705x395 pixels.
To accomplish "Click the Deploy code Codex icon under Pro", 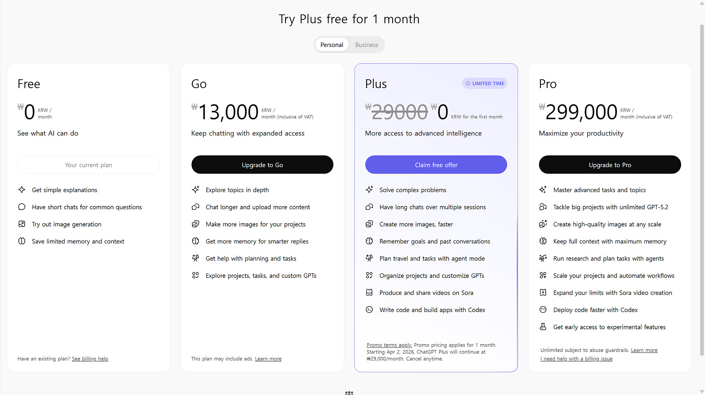I will tap(543, 309).
